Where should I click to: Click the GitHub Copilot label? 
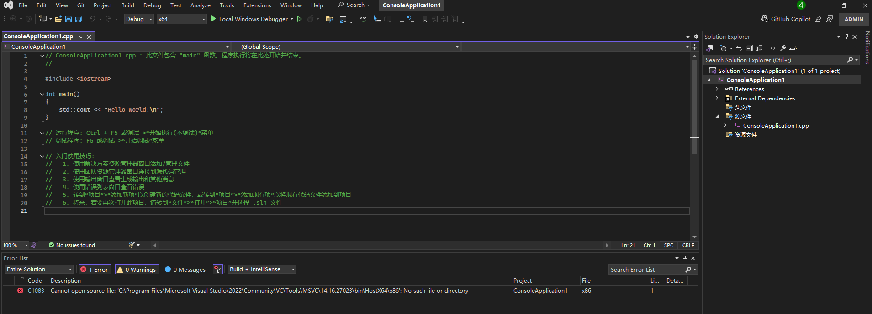click(791, 19)
